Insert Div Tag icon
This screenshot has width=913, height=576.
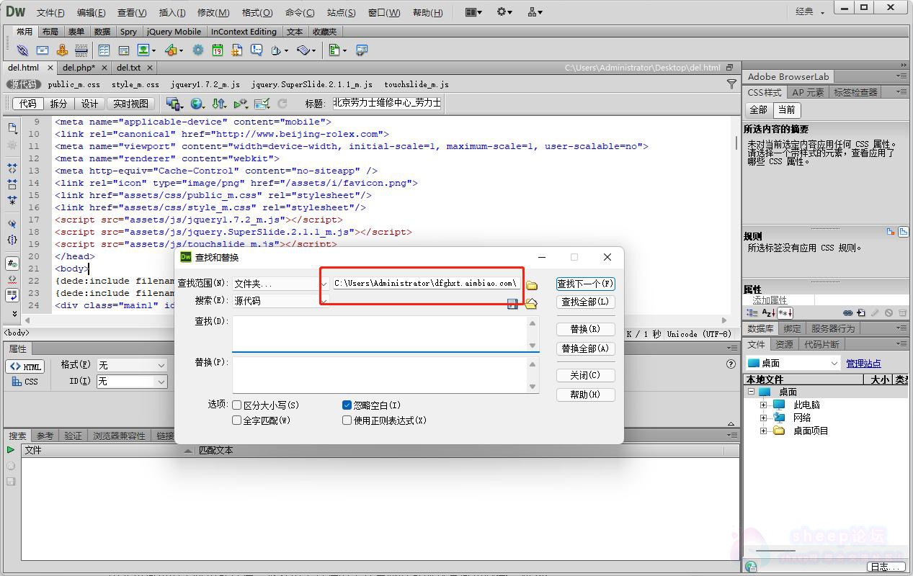(x=123, y=50)
